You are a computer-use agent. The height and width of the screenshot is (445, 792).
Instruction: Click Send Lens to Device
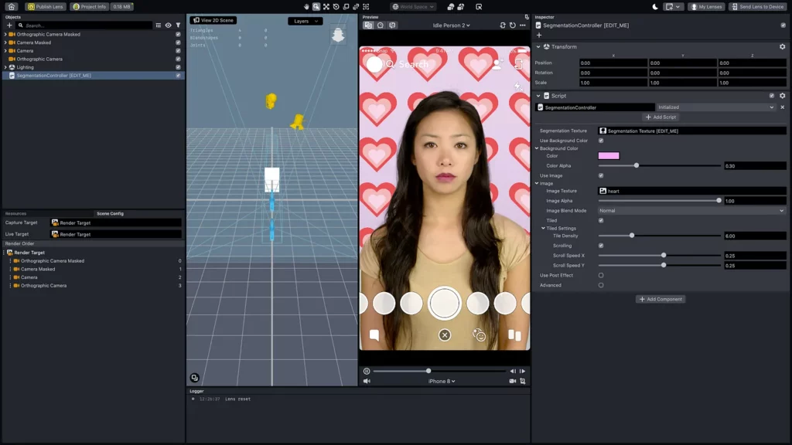[x=758, y=6]
